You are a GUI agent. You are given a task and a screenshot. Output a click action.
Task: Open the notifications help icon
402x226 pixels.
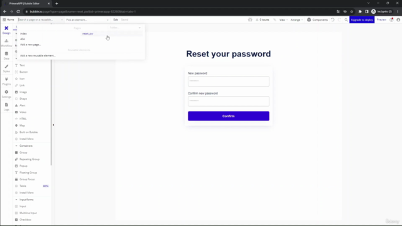391,19
